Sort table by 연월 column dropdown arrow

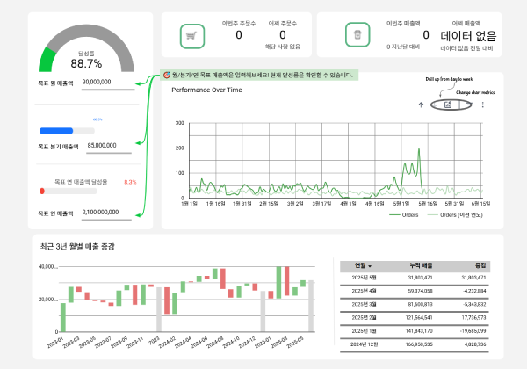pos(370,265)
